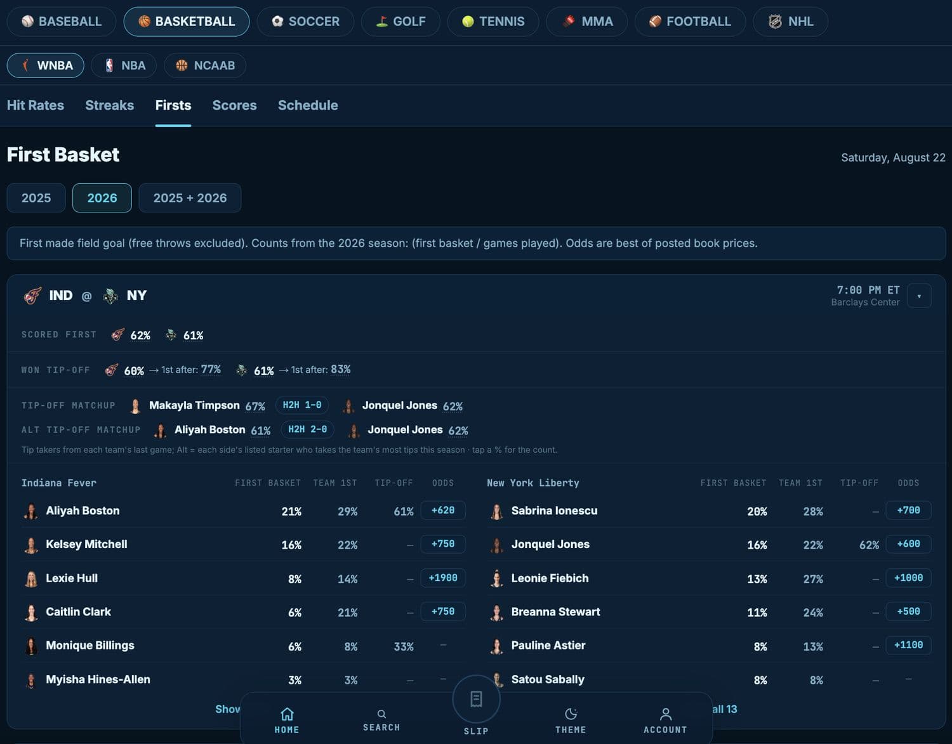
Task: Click New York Liberty logo in matchup header
Action: [x=110, y=296]
